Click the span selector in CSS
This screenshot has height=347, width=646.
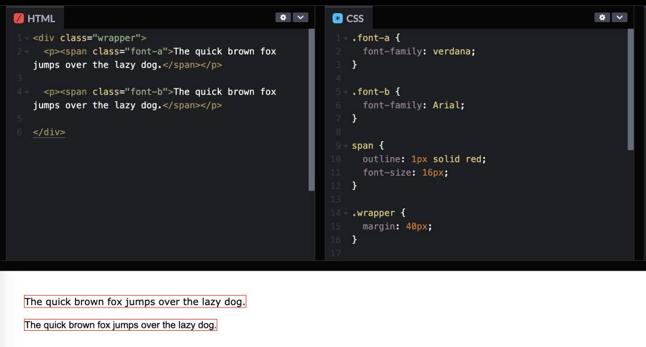(362, 146)
